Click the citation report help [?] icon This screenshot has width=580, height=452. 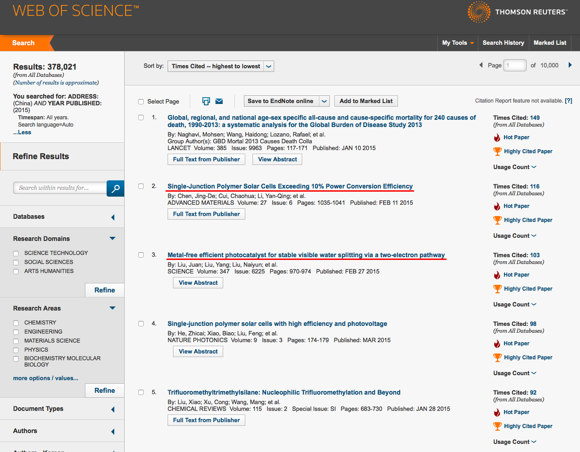click(x=568, y=101)
